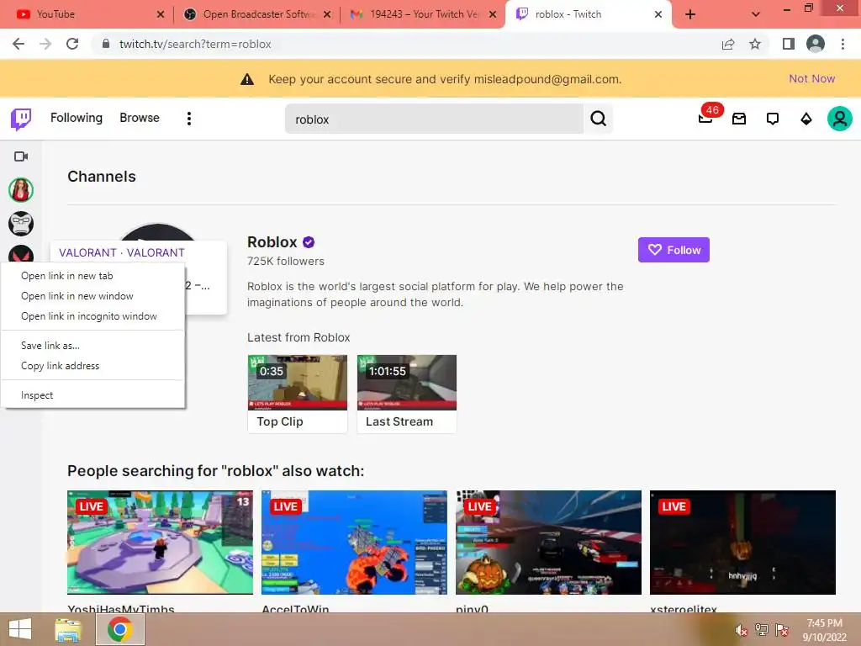Open the Whispers chat bubble icon

pos(772,119)
